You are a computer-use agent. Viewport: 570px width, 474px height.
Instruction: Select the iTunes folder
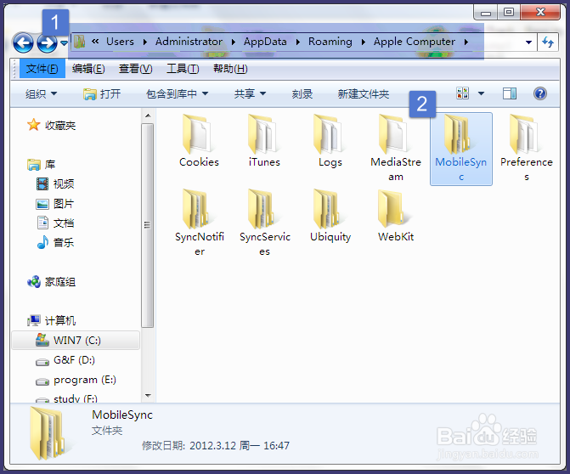[x=264, y=141]
